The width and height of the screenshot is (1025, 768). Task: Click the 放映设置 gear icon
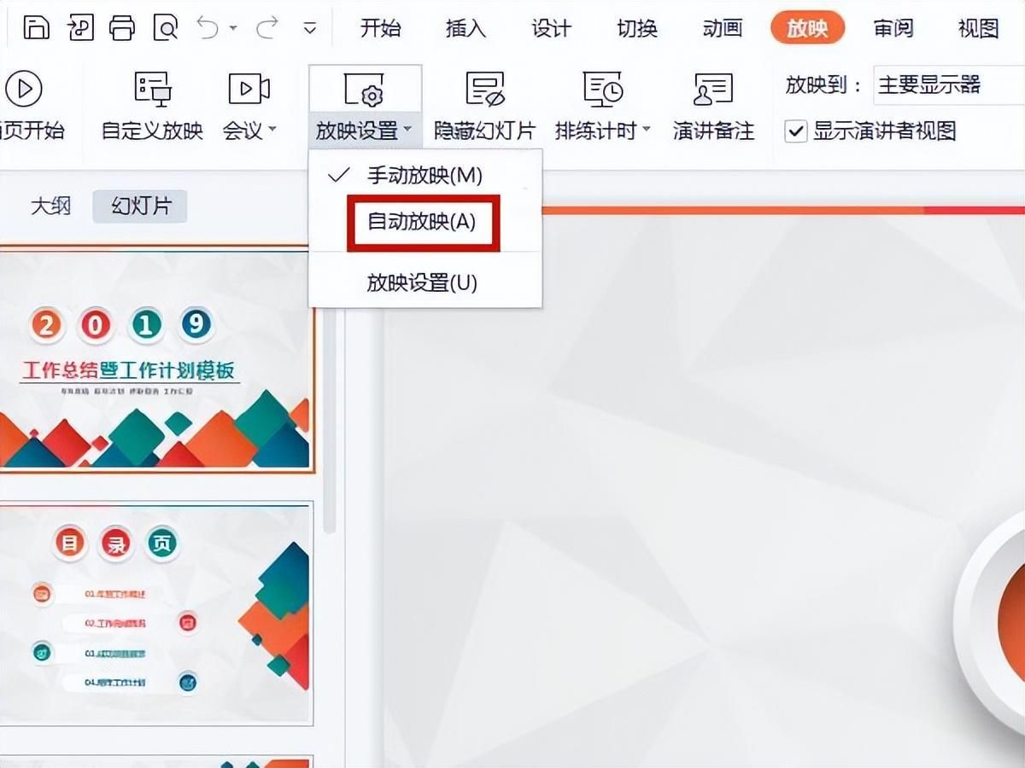click(365, 89)
